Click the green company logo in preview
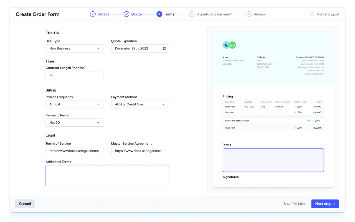This screenshot has height=222, width=355. [x=232, y=45]
